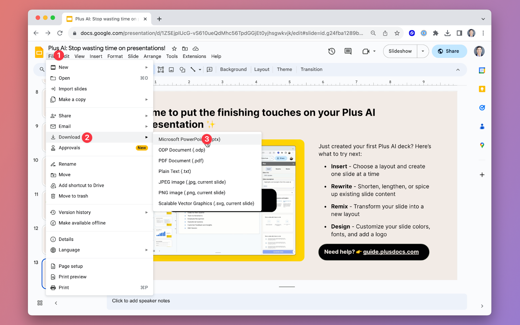Viewport: 520px width, 325px height.
Task: Check the cloud document status icon
Action: (x=196, y=49)
